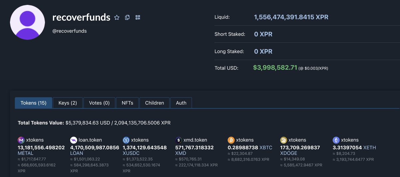
Task: Click the XMD token logo icon
Action: click(178, 140)
